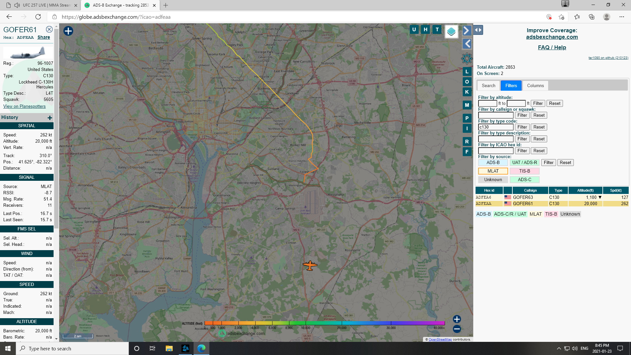Toggle the U map button
The image size is (631, 355).
tap(414, 30)
